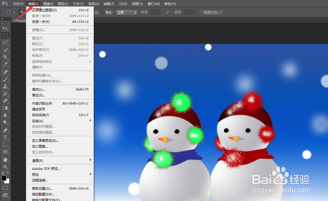Choose 自由变换(F) free transform
The height and width of the screenshot is (201, 328).
tap(60, 115)
